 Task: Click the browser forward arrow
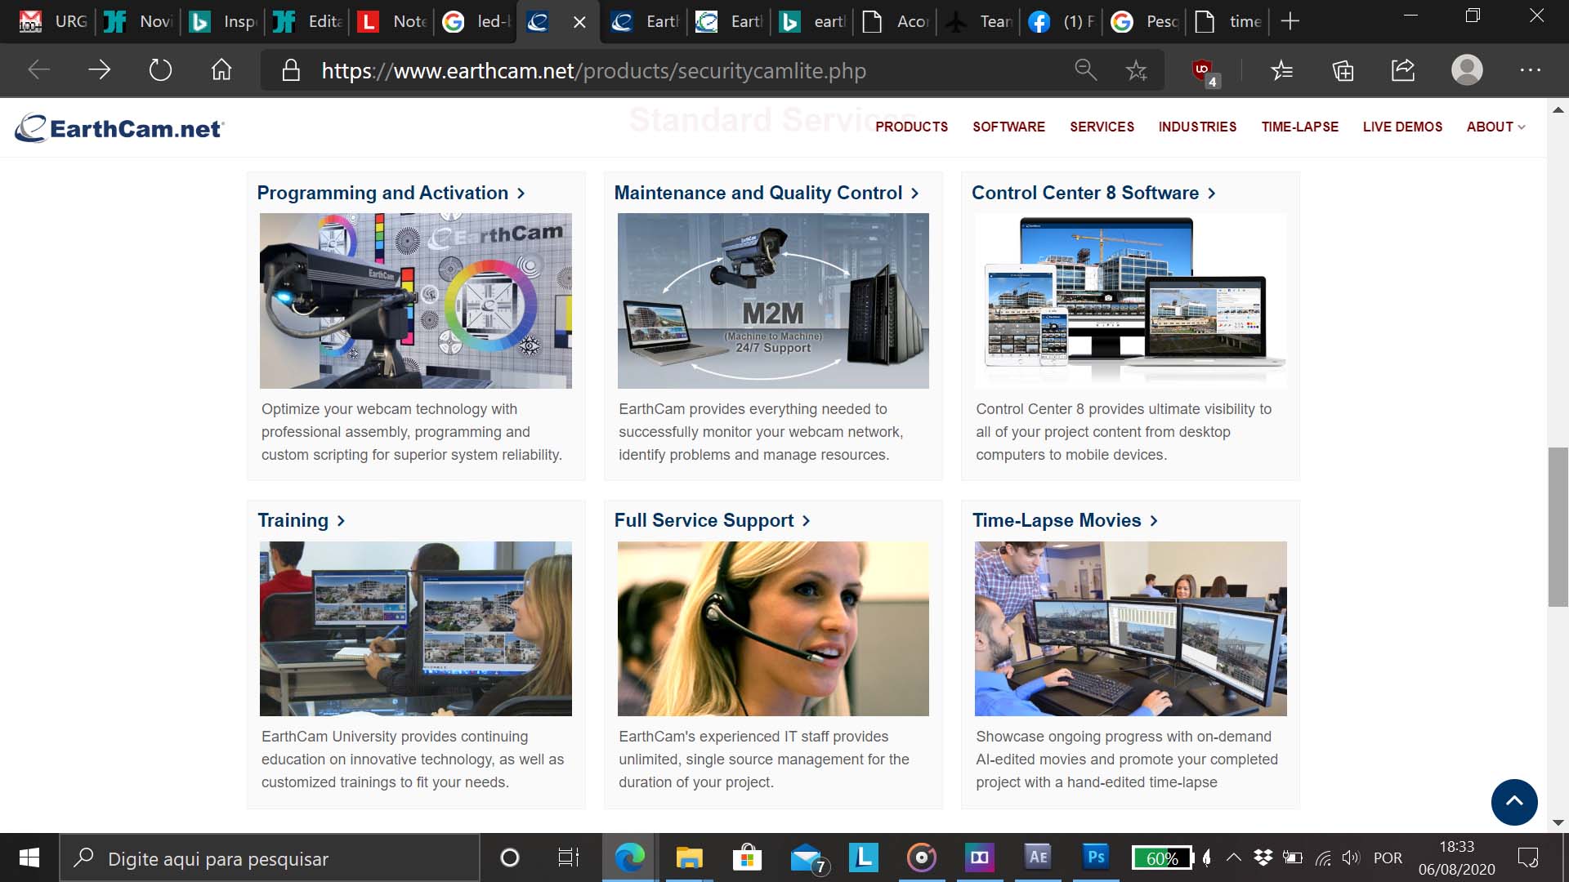(x=99, y=70)
